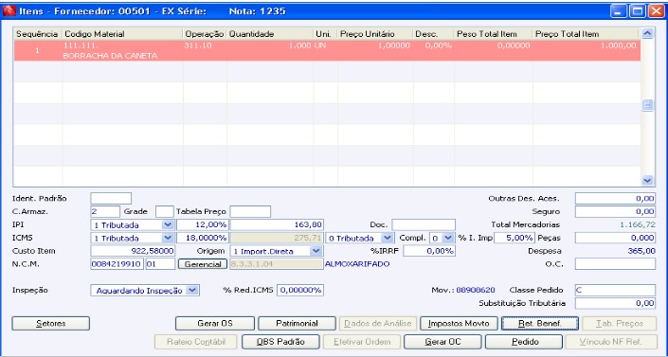Click the C.Armaz. field

tap(105, 211)
